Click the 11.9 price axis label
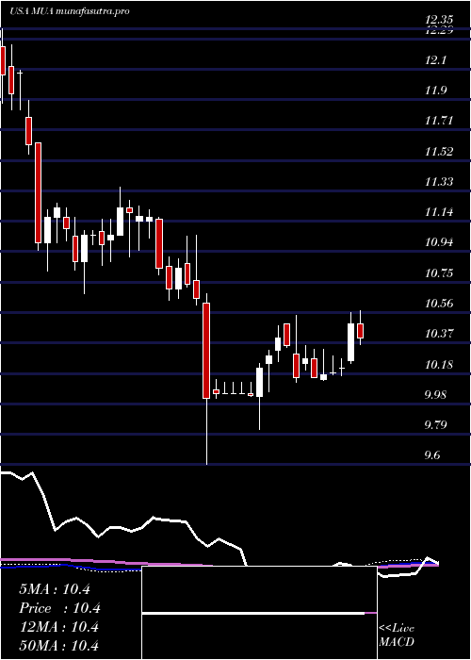Screen dimensions: 471x660 435,91
